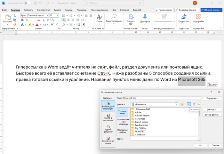Click the Закладка... button
Screen dimensions: 224x154
tap(212, 109)
